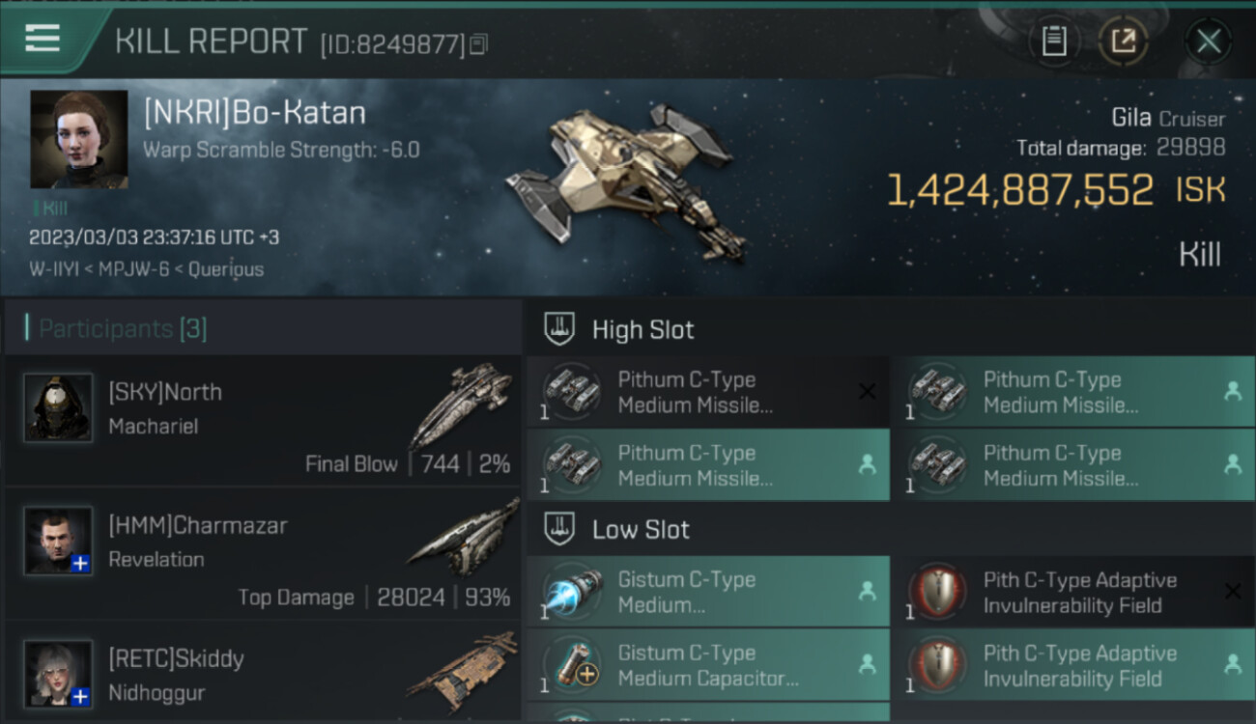Open the W-IIYI system location link
1256x724 pixels.
click(56, 269)
